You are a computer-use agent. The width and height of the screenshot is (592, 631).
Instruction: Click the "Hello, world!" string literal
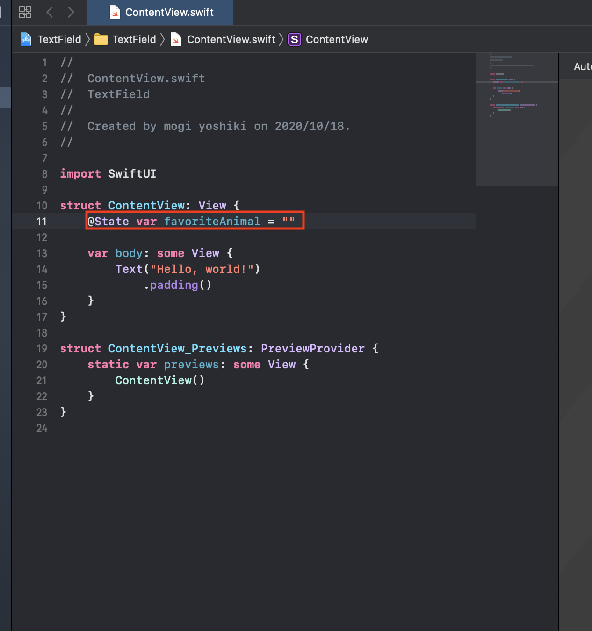point(202,269)
